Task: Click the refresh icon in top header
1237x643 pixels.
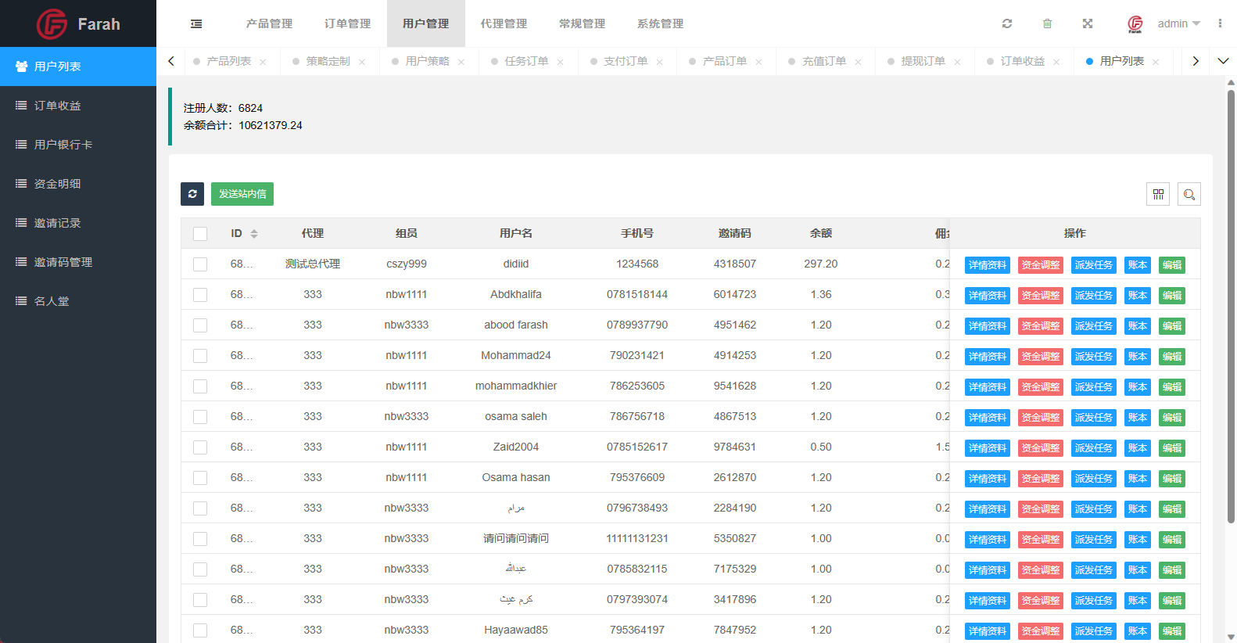Action: click(x=1007, y=23)
